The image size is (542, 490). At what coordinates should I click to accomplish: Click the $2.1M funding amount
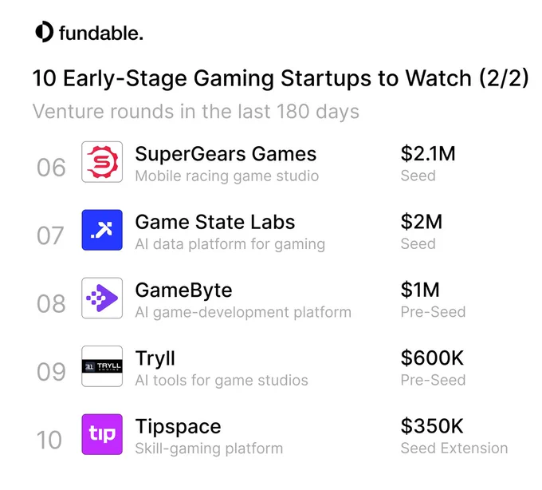[428, 154]
